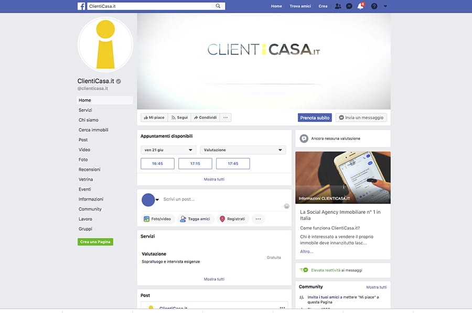Click the Prenota subito button
472x313 pixels.
[315, 117]
